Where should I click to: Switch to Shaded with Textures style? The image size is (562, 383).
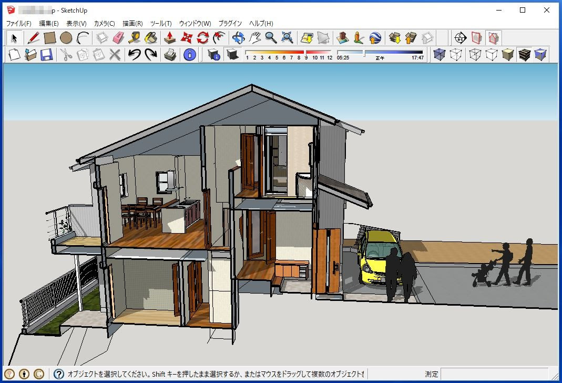click(524, 55)
